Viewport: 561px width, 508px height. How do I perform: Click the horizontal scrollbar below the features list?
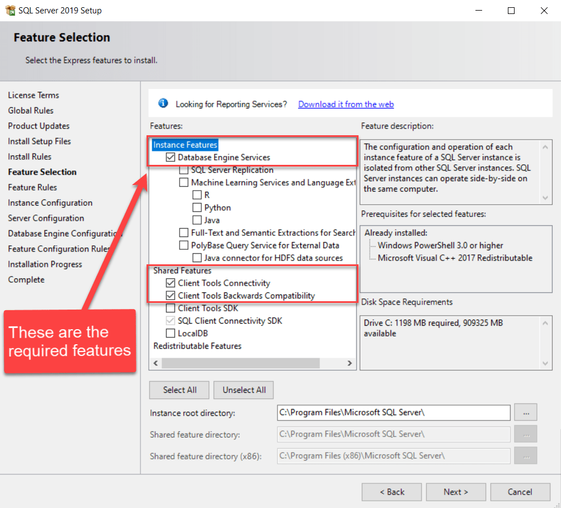[x=241, y=363]
